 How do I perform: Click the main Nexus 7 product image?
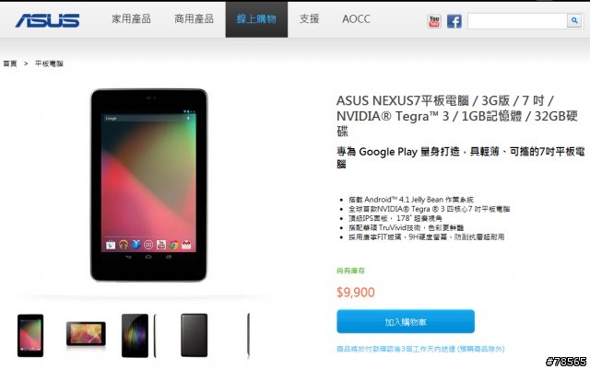point(149,185)
